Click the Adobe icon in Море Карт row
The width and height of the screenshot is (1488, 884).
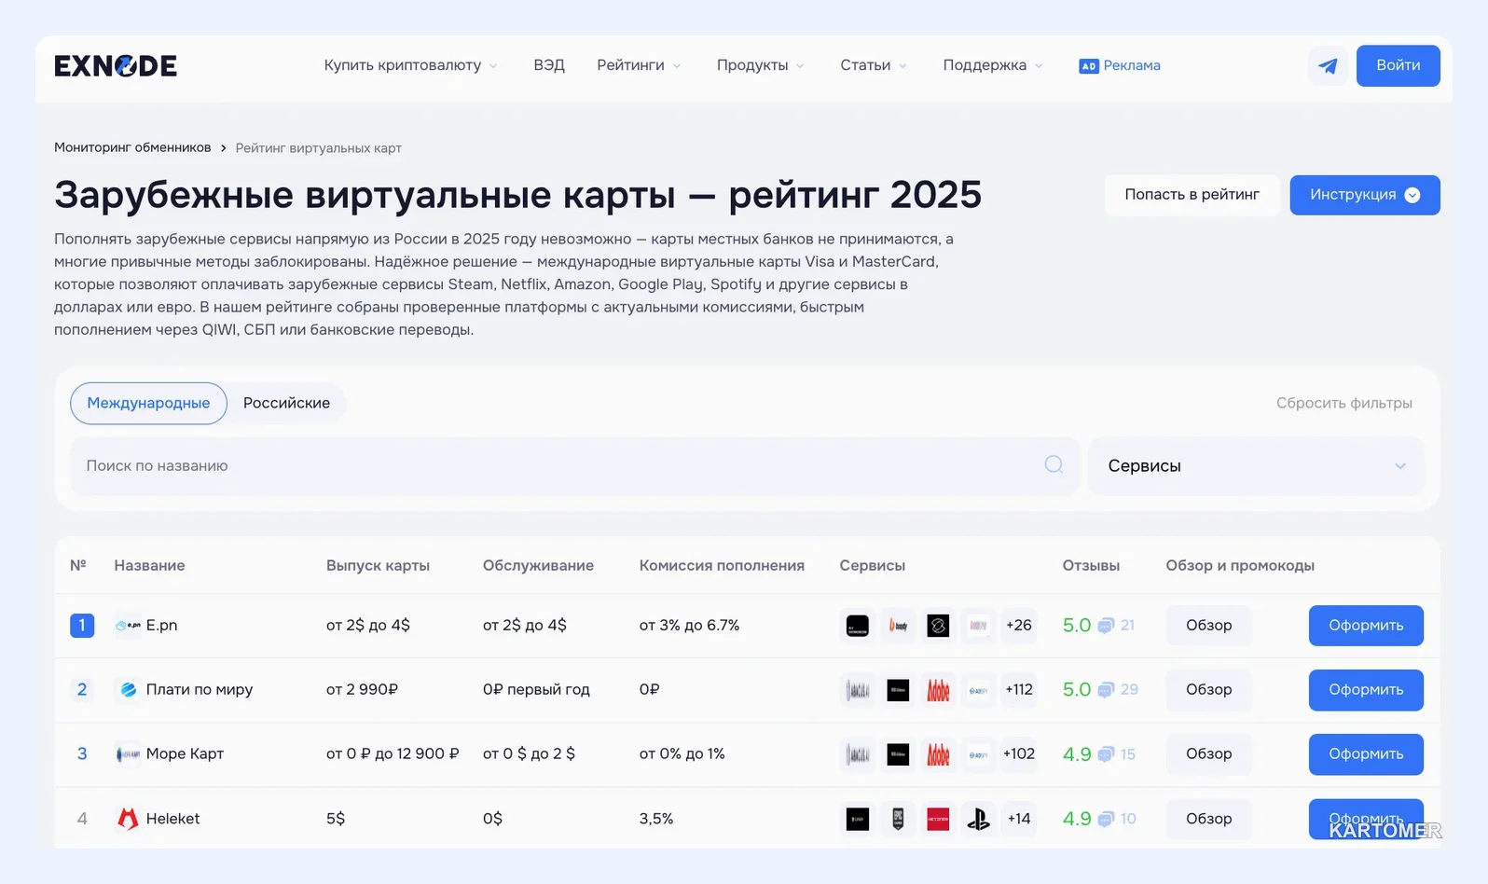tap(938, 754)
